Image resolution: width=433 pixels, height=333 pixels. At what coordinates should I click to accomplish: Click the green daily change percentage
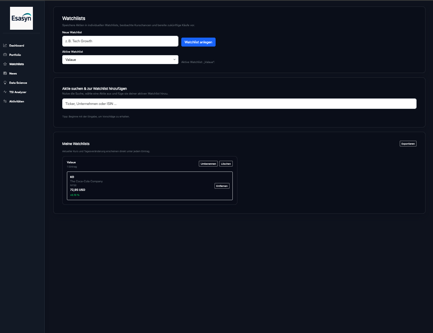point(75,195)
